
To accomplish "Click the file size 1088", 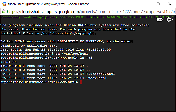I will (x=53, y=74).
